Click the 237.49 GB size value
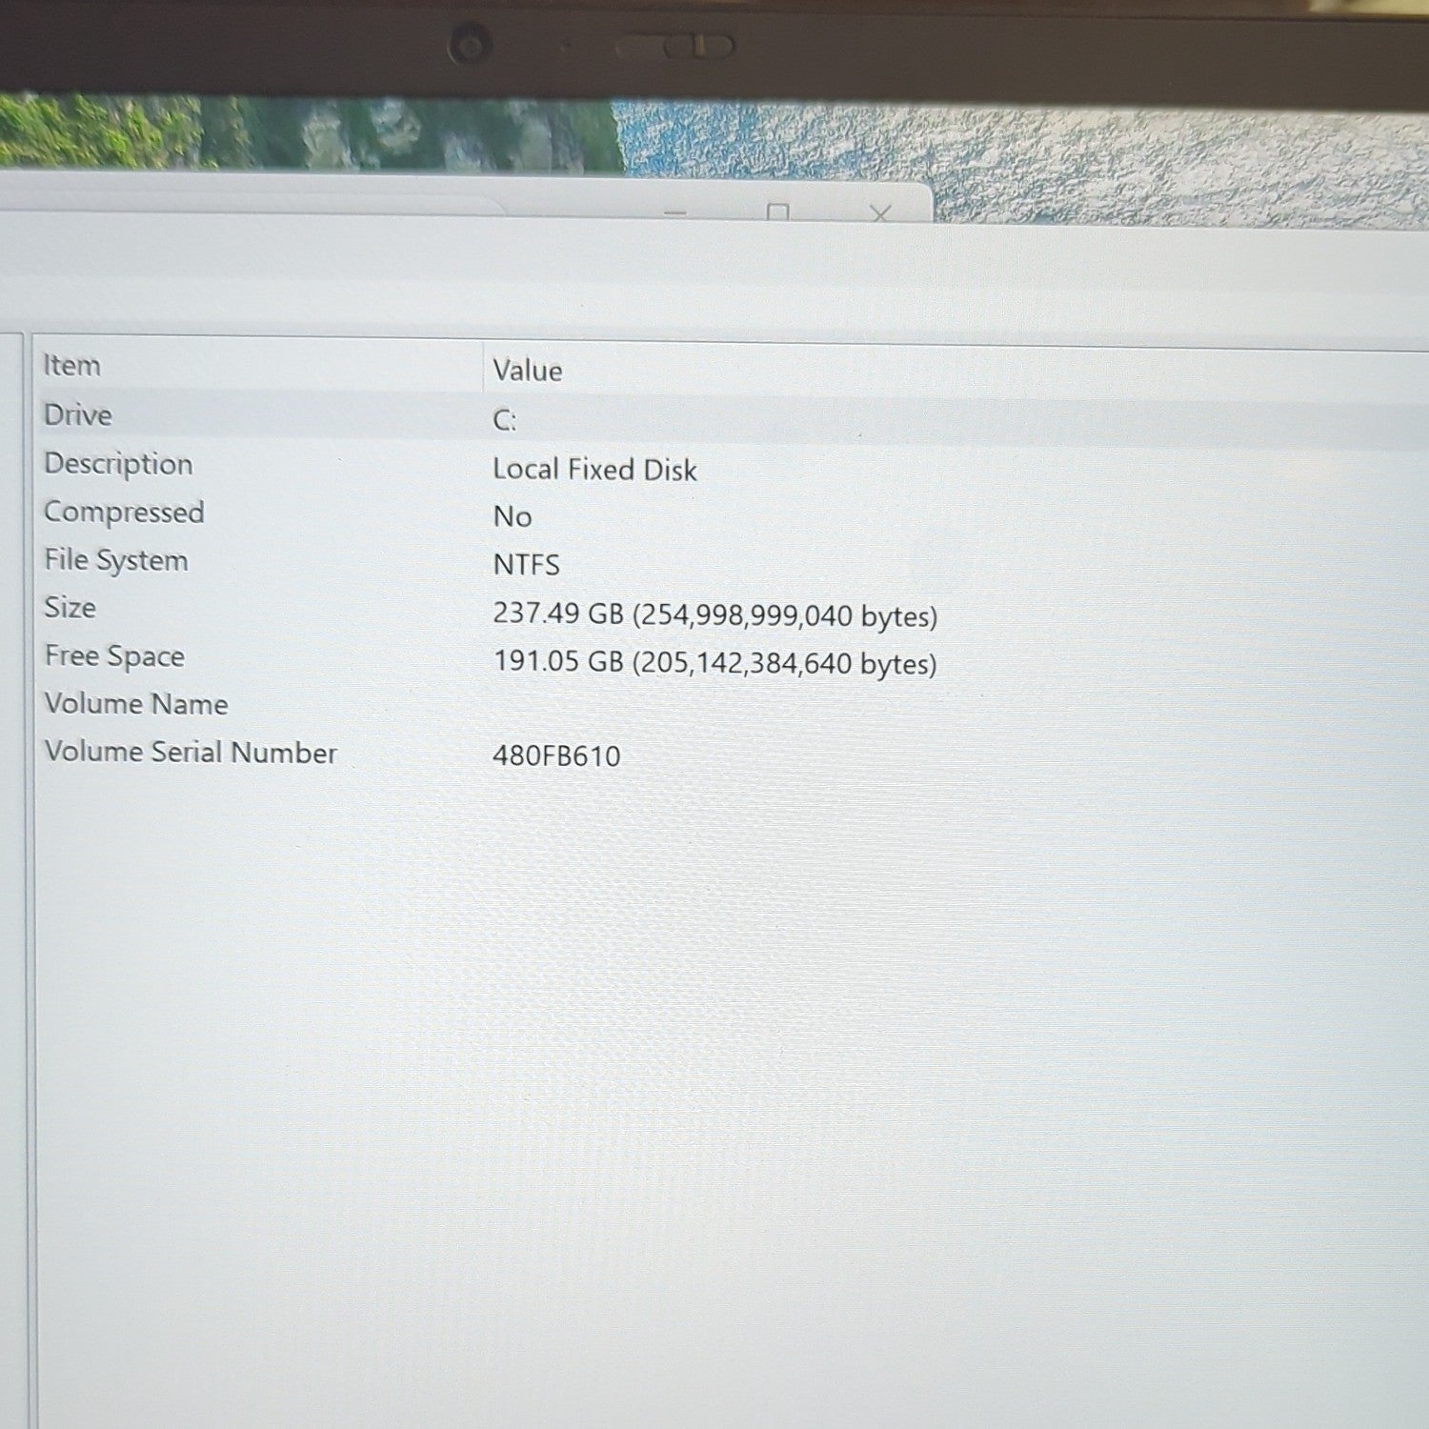1429x1429 pixels. (714, 614)
